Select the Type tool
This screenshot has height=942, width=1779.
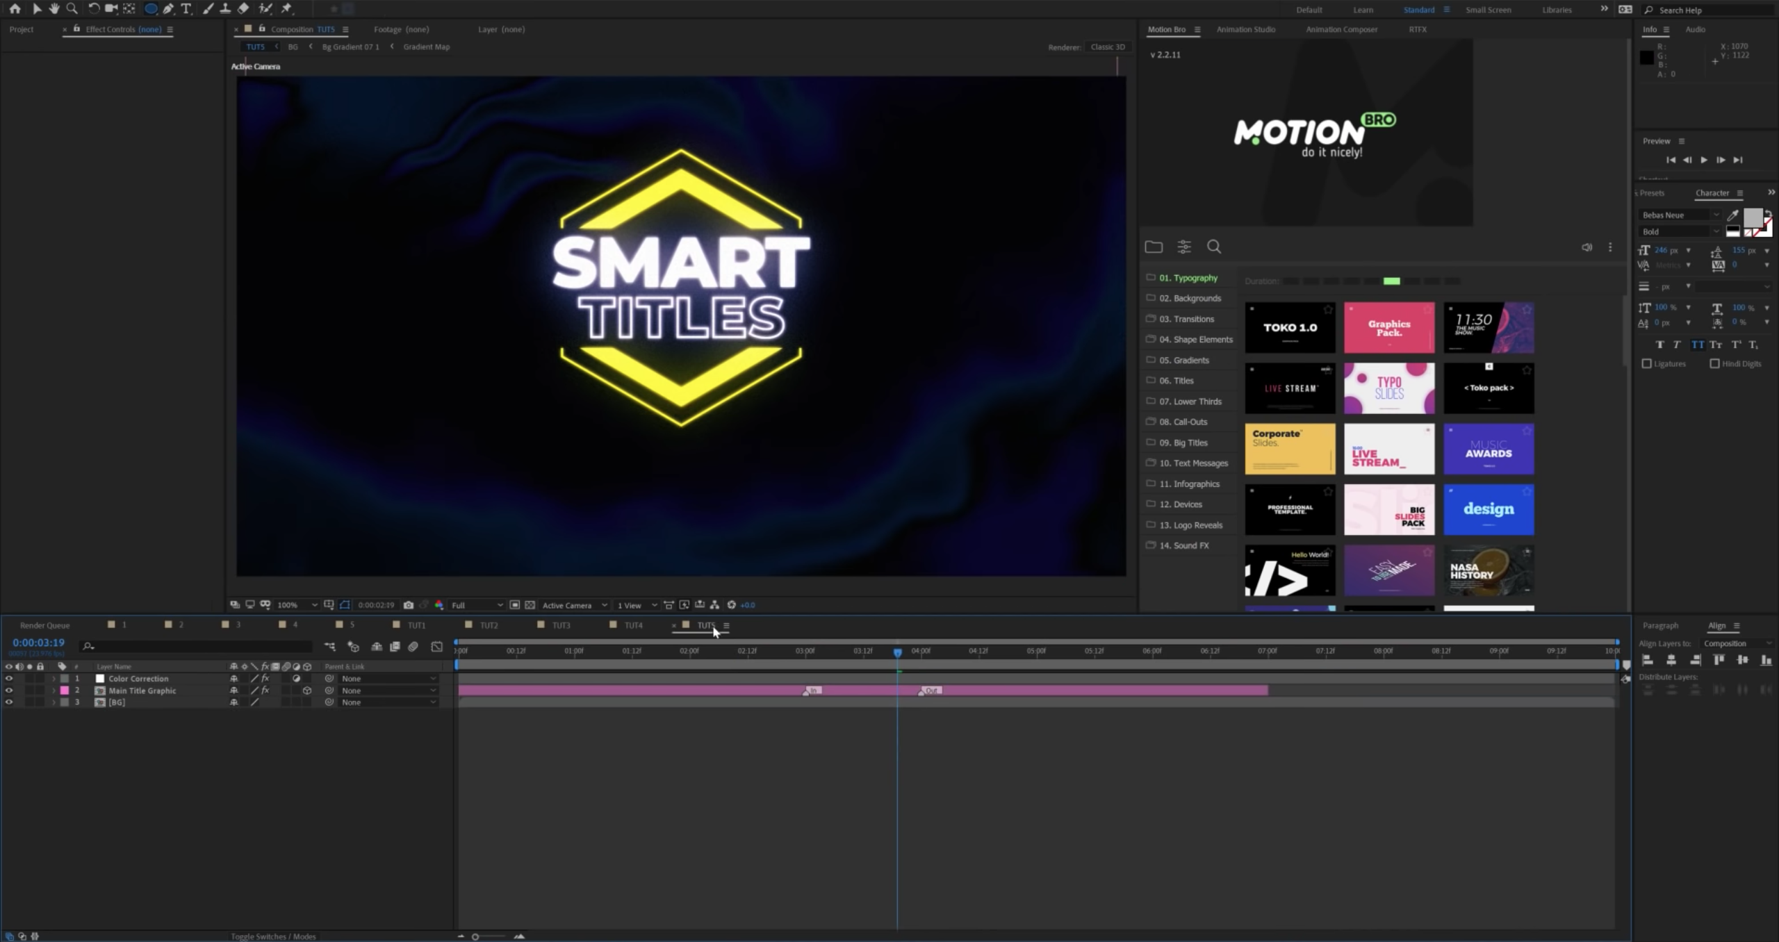186,9
